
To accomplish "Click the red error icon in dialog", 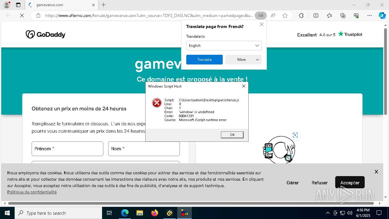I will pyautogui.click(x=157, y=103).
